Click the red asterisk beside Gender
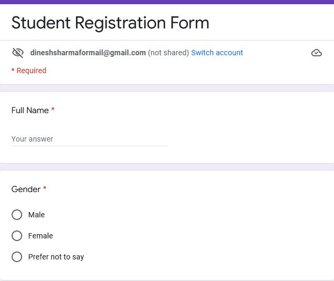Viewport: 334px width, 281px height. point(45,188)
